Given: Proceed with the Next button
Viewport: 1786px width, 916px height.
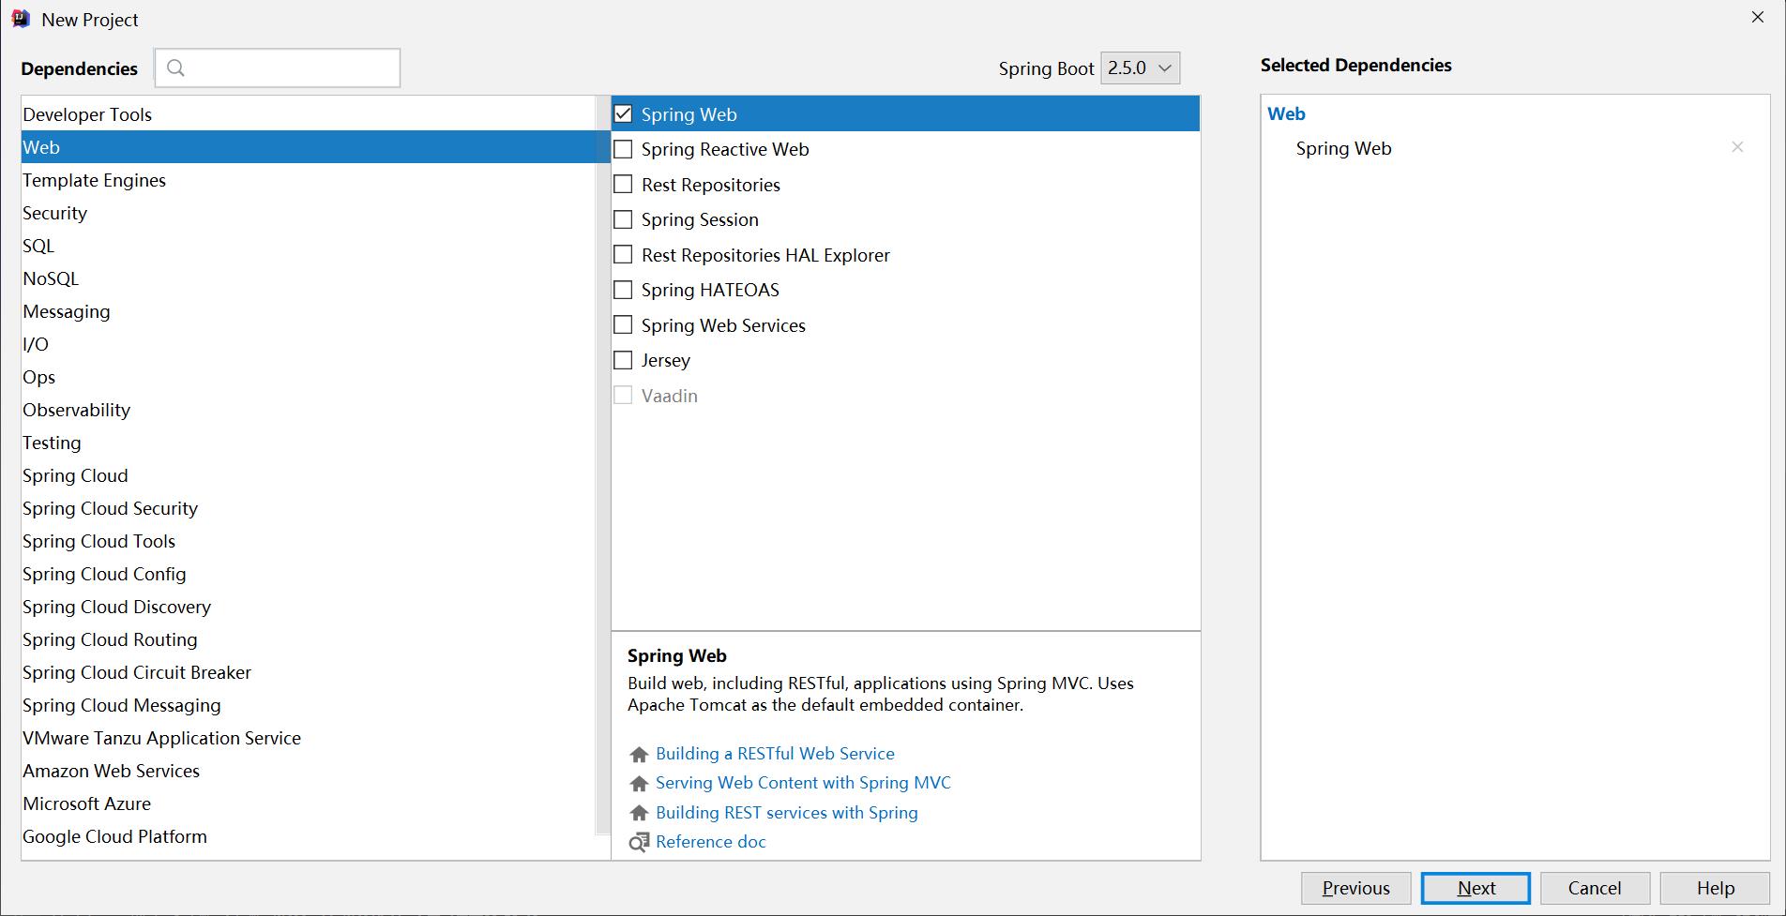Looking at the screenshot, I should [x=1476, y=888].
